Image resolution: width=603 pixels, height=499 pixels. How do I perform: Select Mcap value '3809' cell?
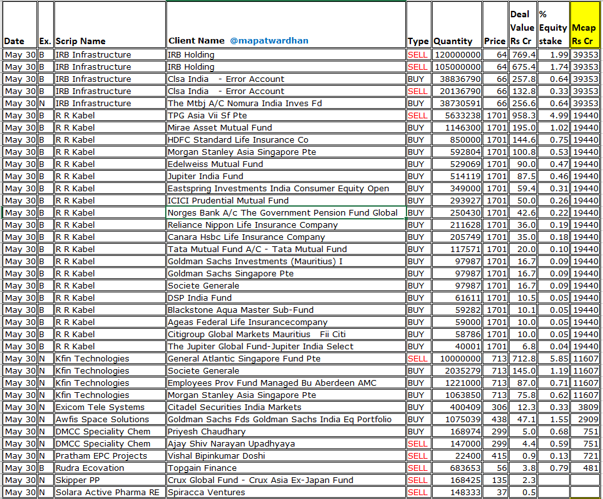(584, 408)
